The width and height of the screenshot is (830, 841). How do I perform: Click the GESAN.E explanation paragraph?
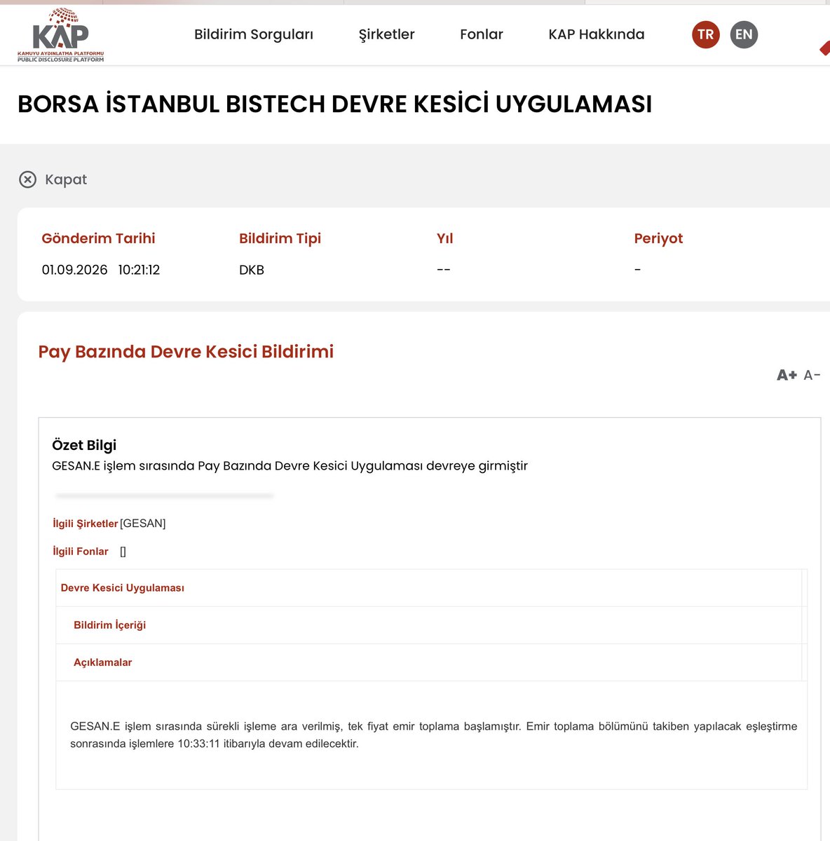433,735
